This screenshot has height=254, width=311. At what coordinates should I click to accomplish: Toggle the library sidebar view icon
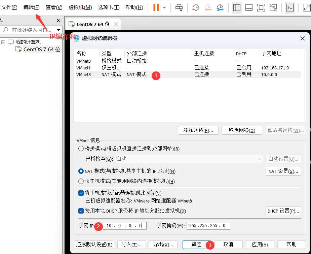pos(237,7)
